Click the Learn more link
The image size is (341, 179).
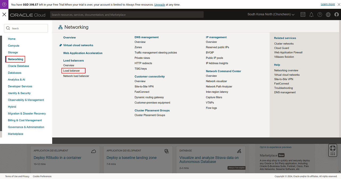point(328,4)
